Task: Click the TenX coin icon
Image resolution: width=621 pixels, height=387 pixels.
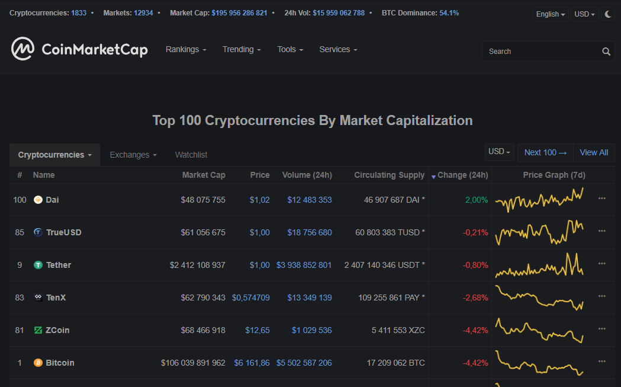Action: [38, 298]
